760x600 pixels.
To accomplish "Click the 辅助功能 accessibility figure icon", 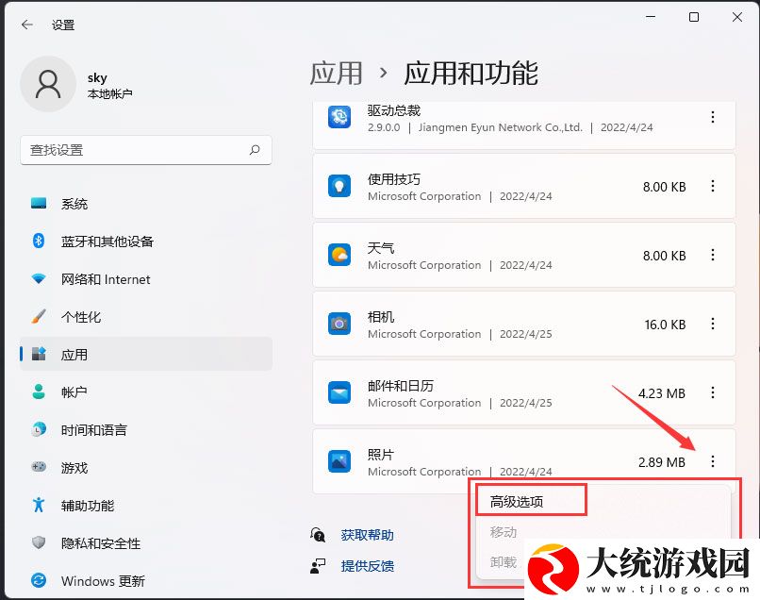I will [39, 505].
